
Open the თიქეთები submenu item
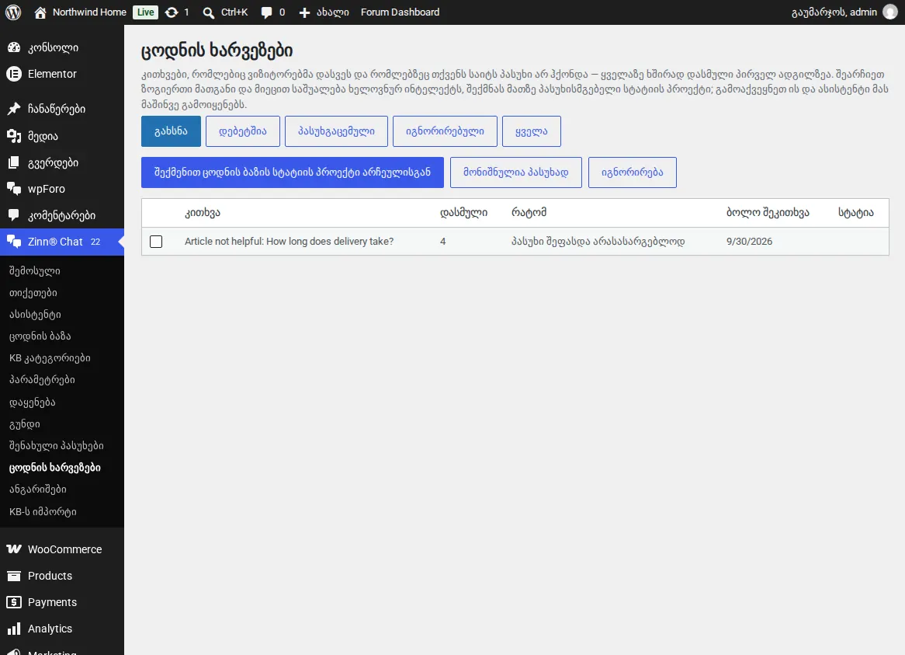pos(33,293)
